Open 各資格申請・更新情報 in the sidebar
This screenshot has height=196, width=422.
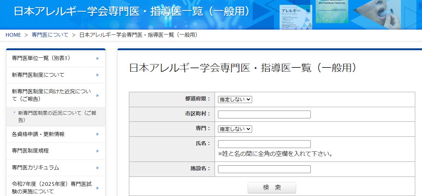[56, 134]
